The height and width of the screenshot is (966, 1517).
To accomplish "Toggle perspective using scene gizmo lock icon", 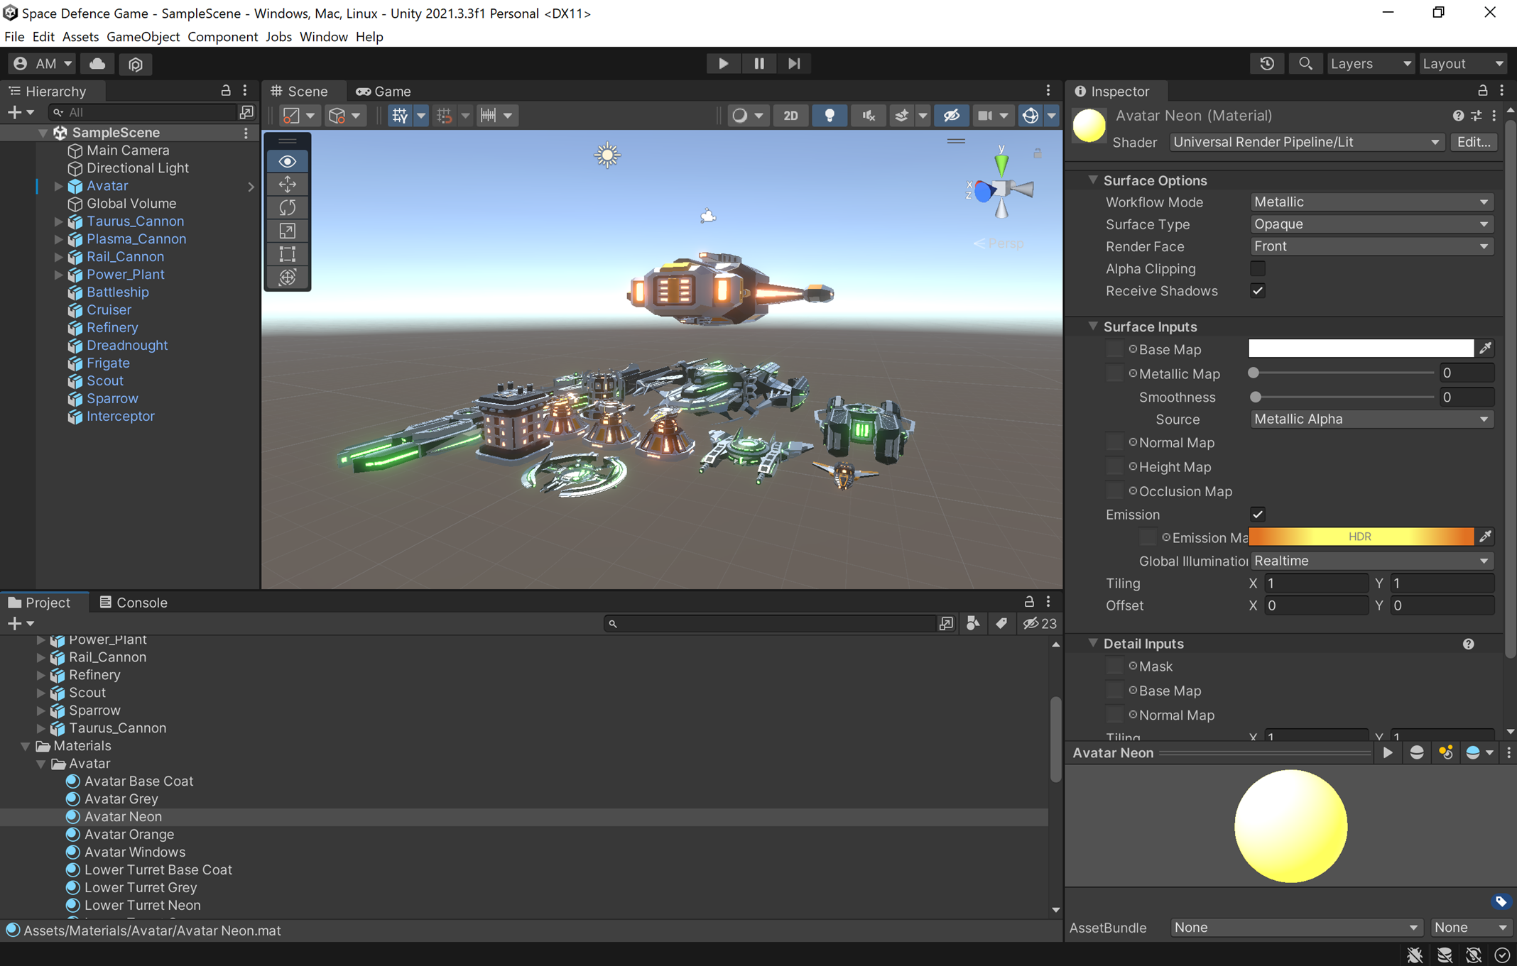I will [x=1038, y=153].
